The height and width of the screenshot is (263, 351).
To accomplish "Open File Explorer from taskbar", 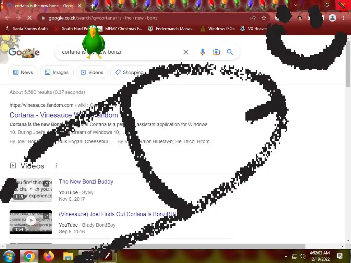I will coord(68,256).
